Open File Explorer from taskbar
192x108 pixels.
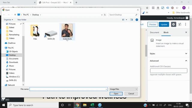[85, 105]
